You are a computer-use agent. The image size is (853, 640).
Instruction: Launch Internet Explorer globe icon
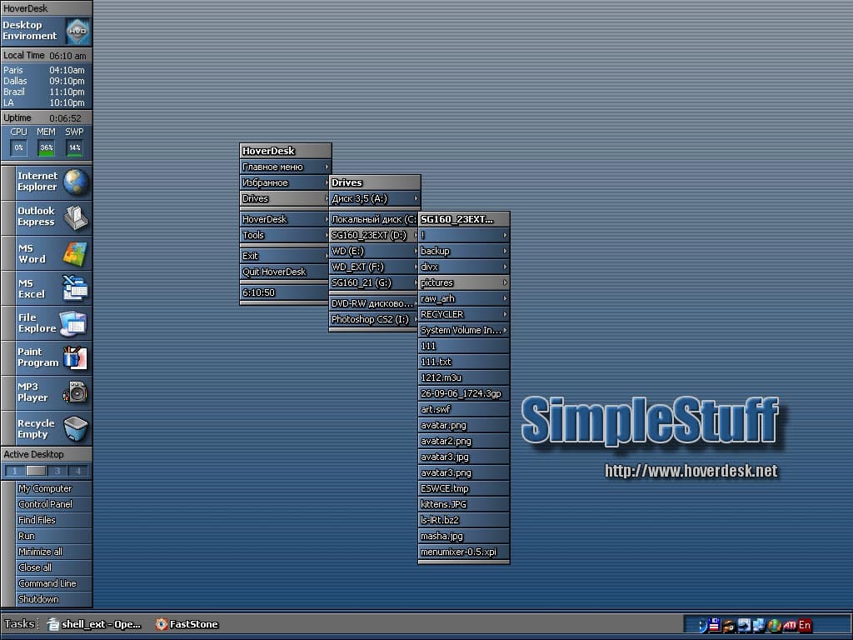pyautogui.click(x=75, y=182)
